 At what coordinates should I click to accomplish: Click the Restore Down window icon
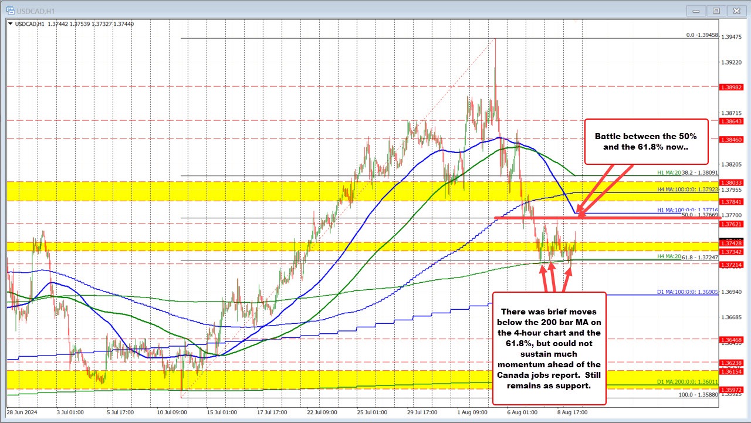[x=716, y=10]
